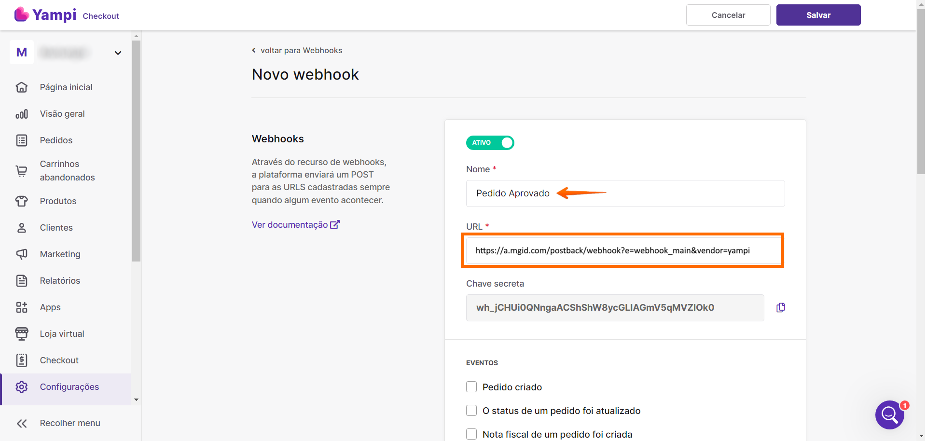Tick the Nota fiscal criada checkbox
Image resolution: width=926 pixels, height=441 pixels.
[x=471, y=434]
